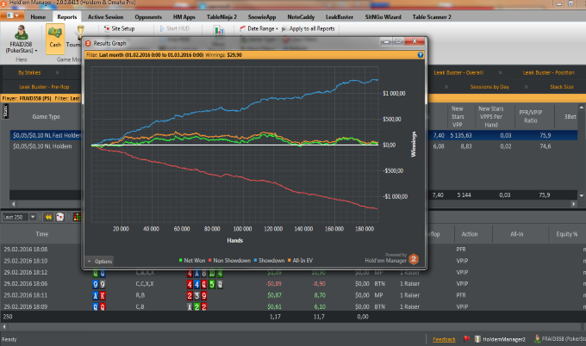Image resolution: width=586 pixels, height=346 pixels.
Task: Click the stats grid left scroll arrow
Action: coord(14,204)
